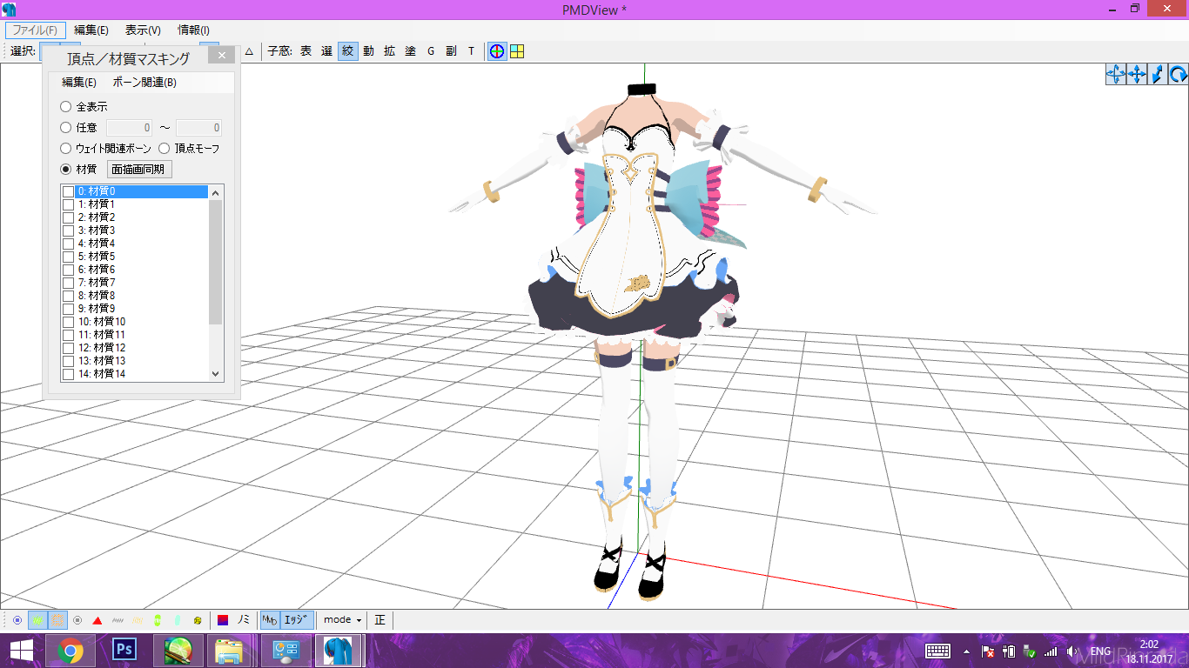This screenshot has height=668, width=1189.
Task: Open the 情報(I) menu
Action: [x=193, y=30]
